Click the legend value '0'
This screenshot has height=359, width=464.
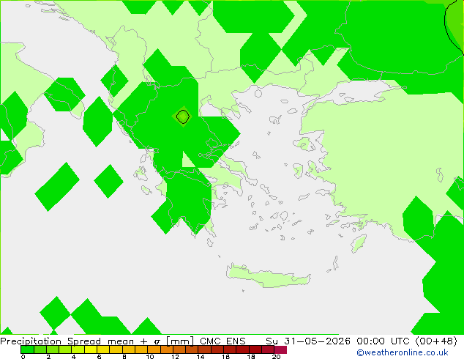(23, 357)
